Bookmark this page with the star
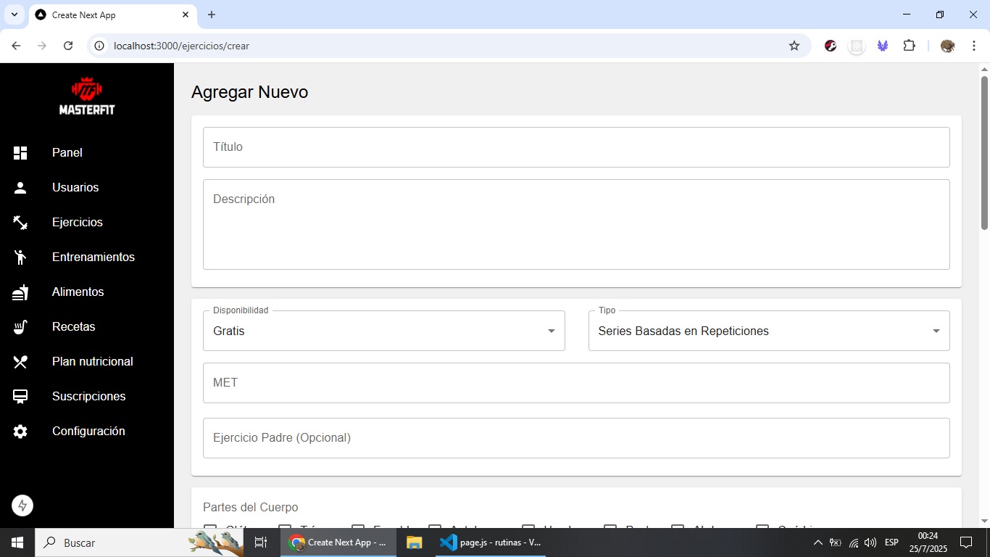 coord(794,46)
